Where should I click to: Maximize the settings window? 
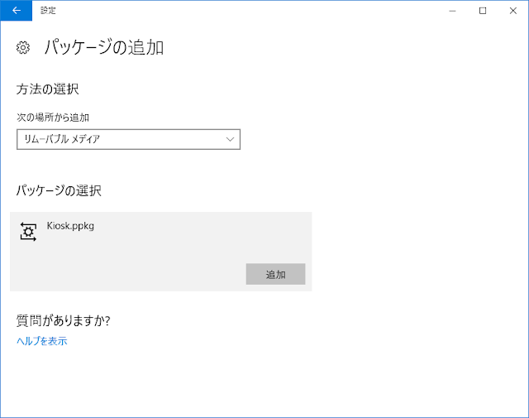(483, 11)
